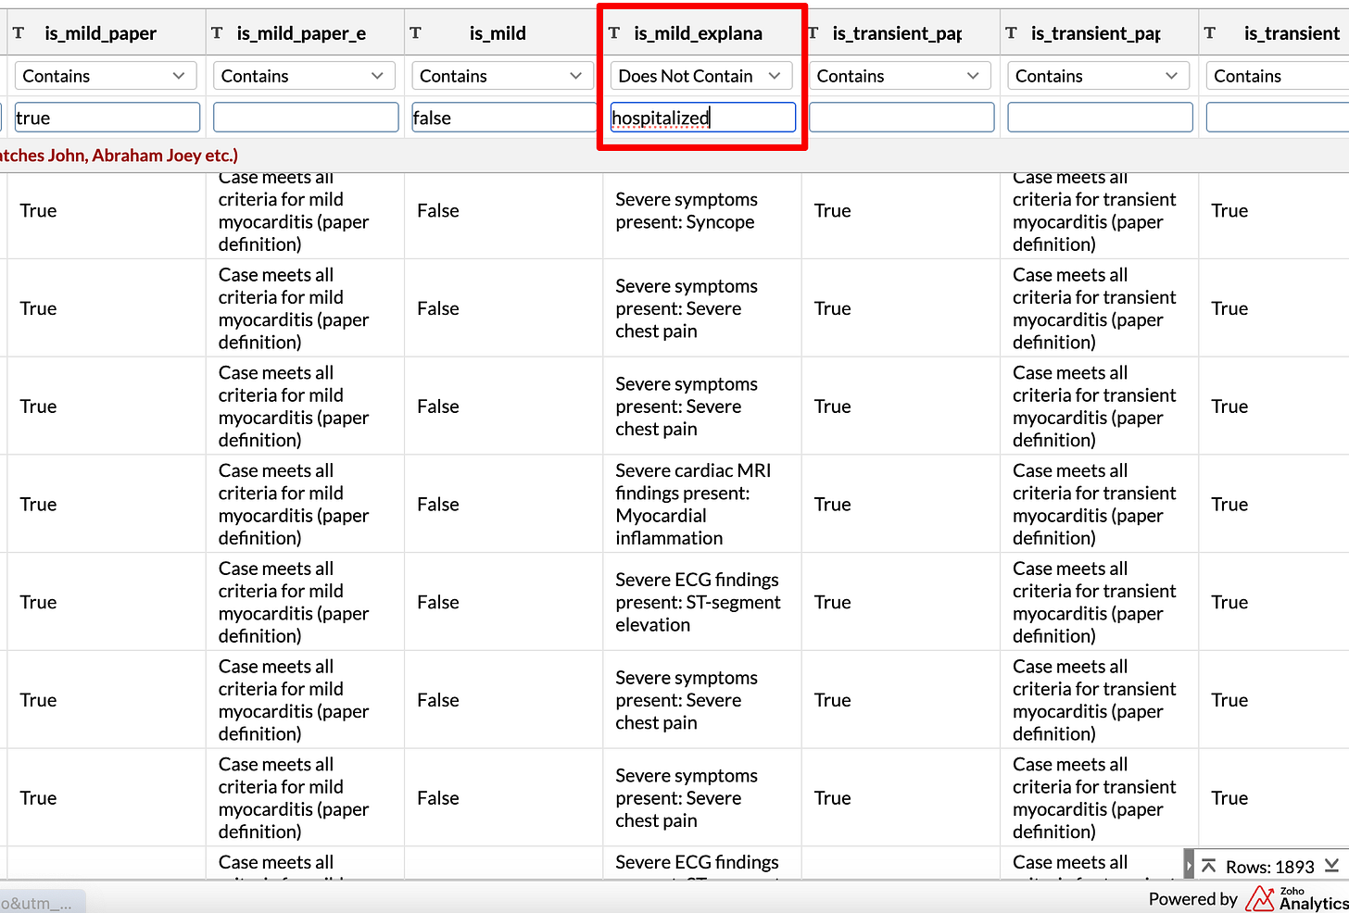Viewport: 1349px width, 913px height.
Task: Select mild myocarditis definition in ST-segment elevation row
Action: click(305, 602)
